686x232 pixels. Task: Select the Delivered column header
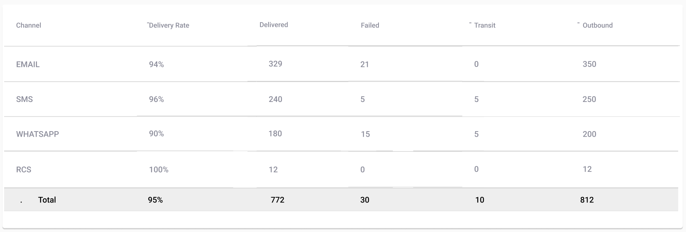[274, 25]
